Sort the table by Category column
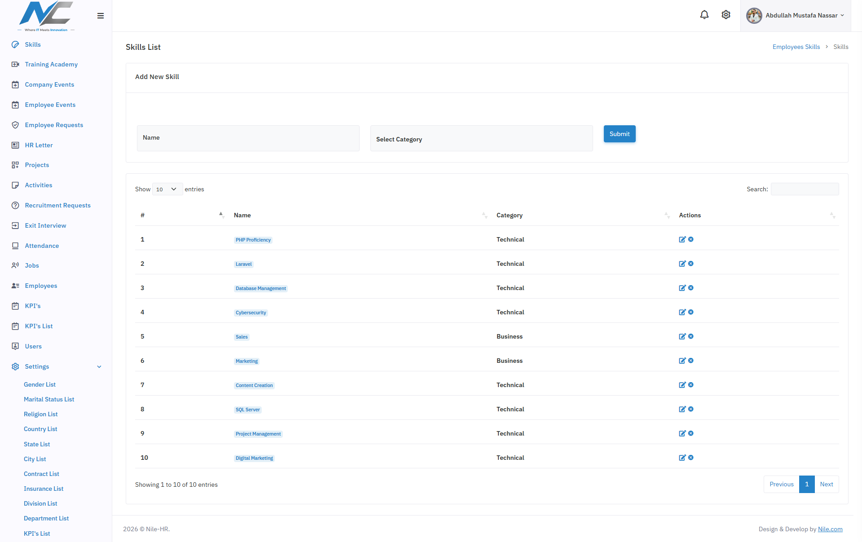Viewport: 862px width, 542px height. [582, 215]
